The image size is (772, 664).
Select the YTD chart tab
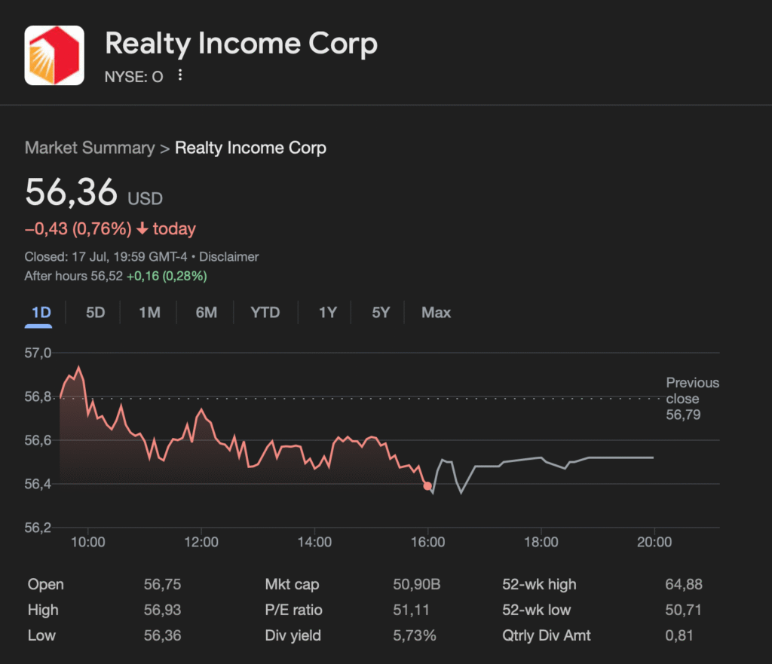pyautogui.click(x=265, y=312)
